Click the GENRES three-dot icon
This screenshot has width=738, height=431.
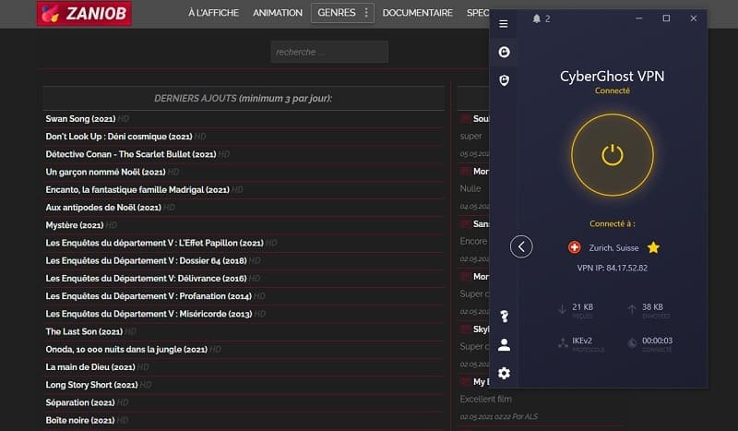click(366, 13)
